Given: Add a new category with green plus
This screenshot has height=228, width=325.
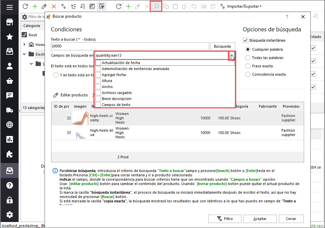Looking at the screenshot, I should point(35,6).
